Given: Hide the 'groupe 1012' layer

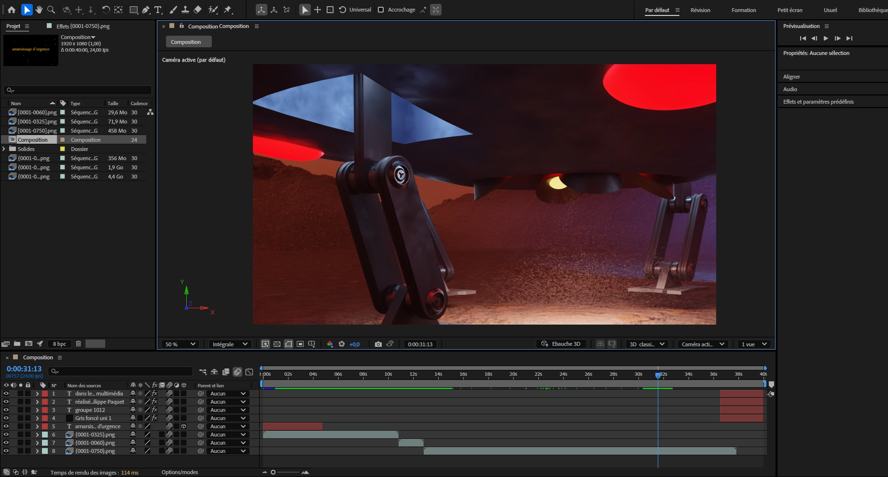Looking at the screenshot, I should pyautogui.click(x=6, y=410).
